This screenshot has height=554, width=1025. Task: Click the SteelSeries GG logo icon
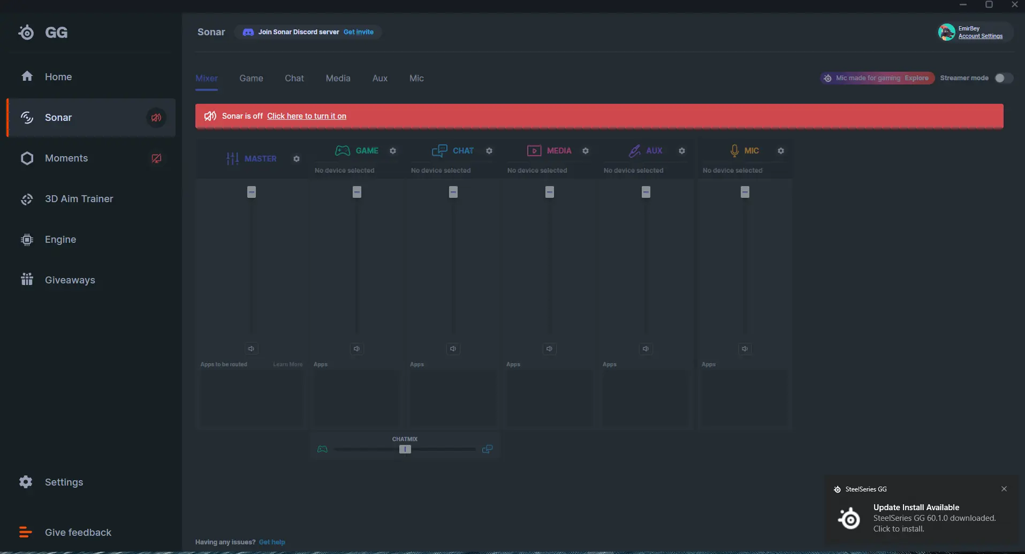point(26,33)
